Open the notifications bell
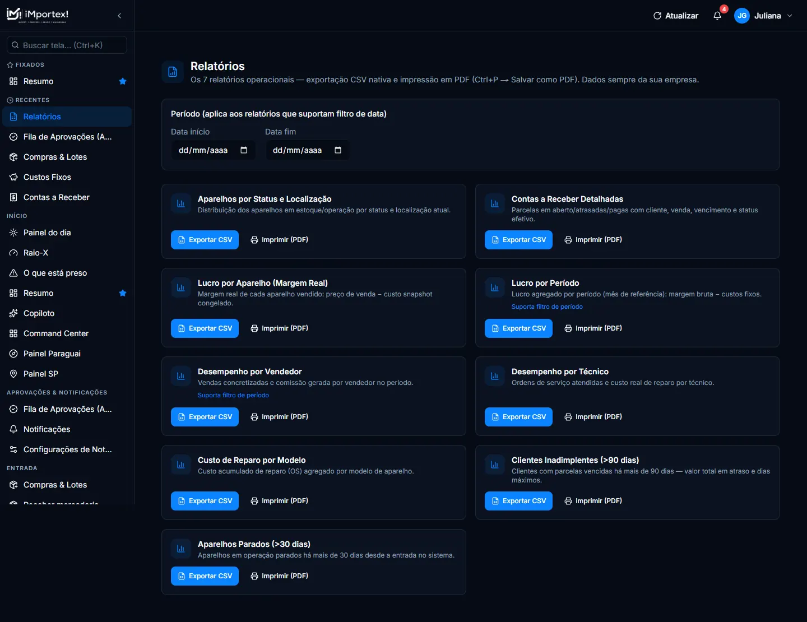Screen dimensions: 807x622 (x=717, y=16)
